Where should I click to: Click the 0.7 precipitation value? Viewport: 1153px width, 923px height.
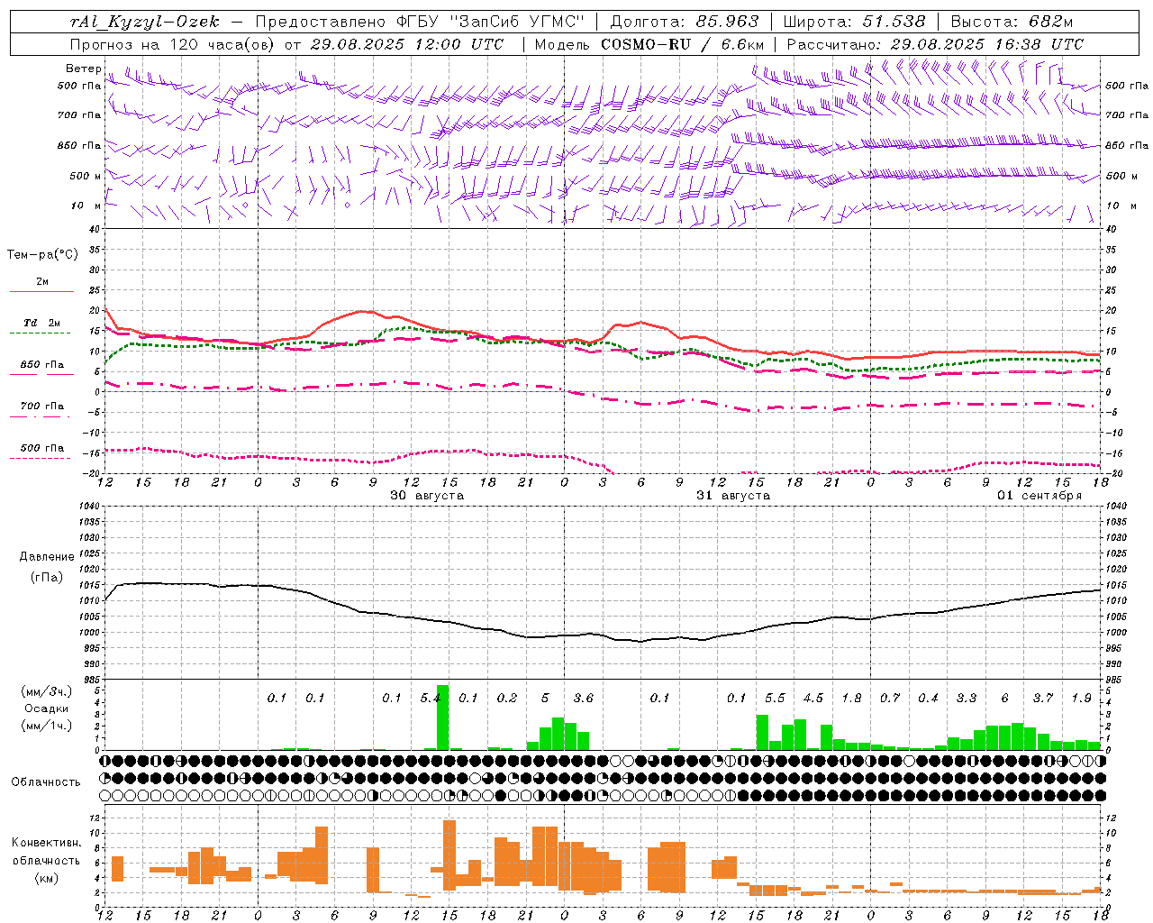pyautogui.click(x=890, y=699)
